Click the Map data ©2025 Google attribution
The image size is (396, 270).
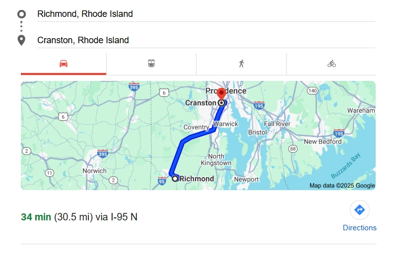tap(342, 186)
